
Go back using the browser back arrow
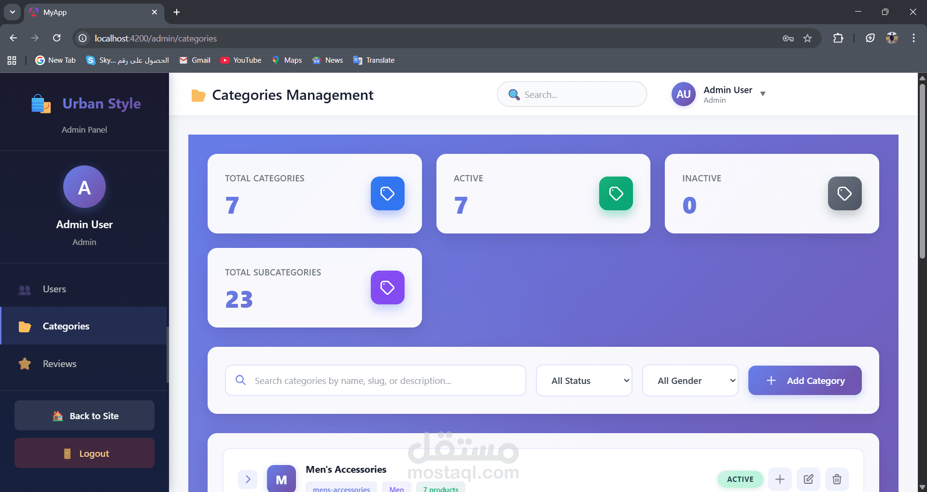pos(14,38)
